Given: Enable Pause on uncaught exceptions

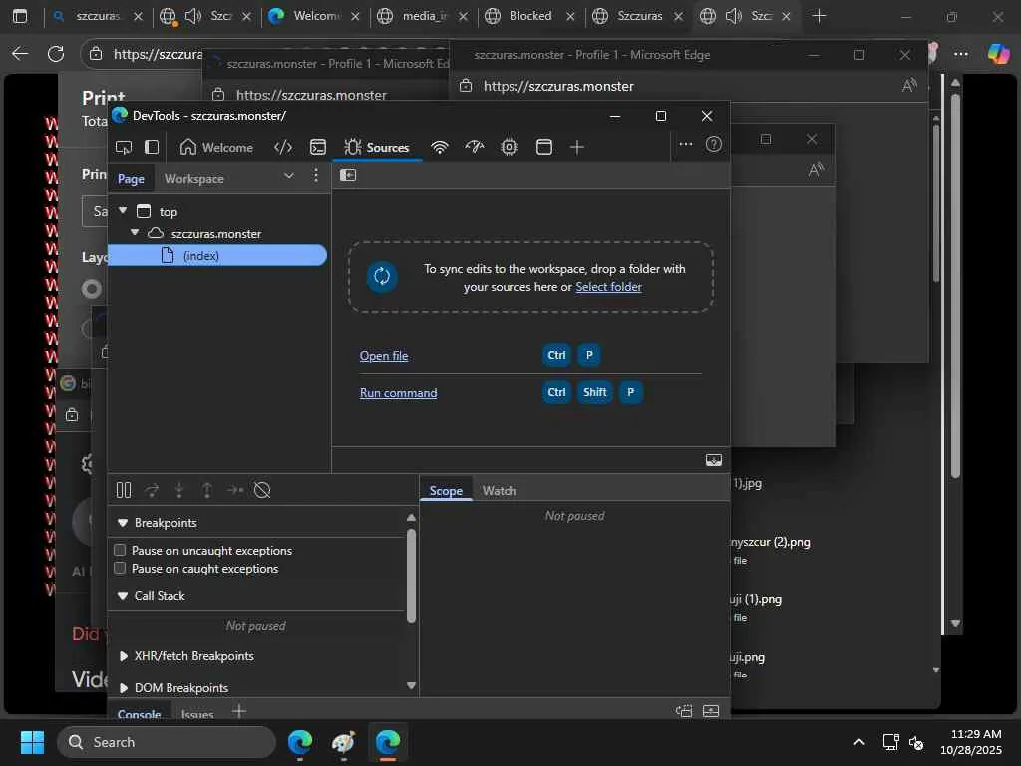Looking at the screenshot, I should 120,550.
